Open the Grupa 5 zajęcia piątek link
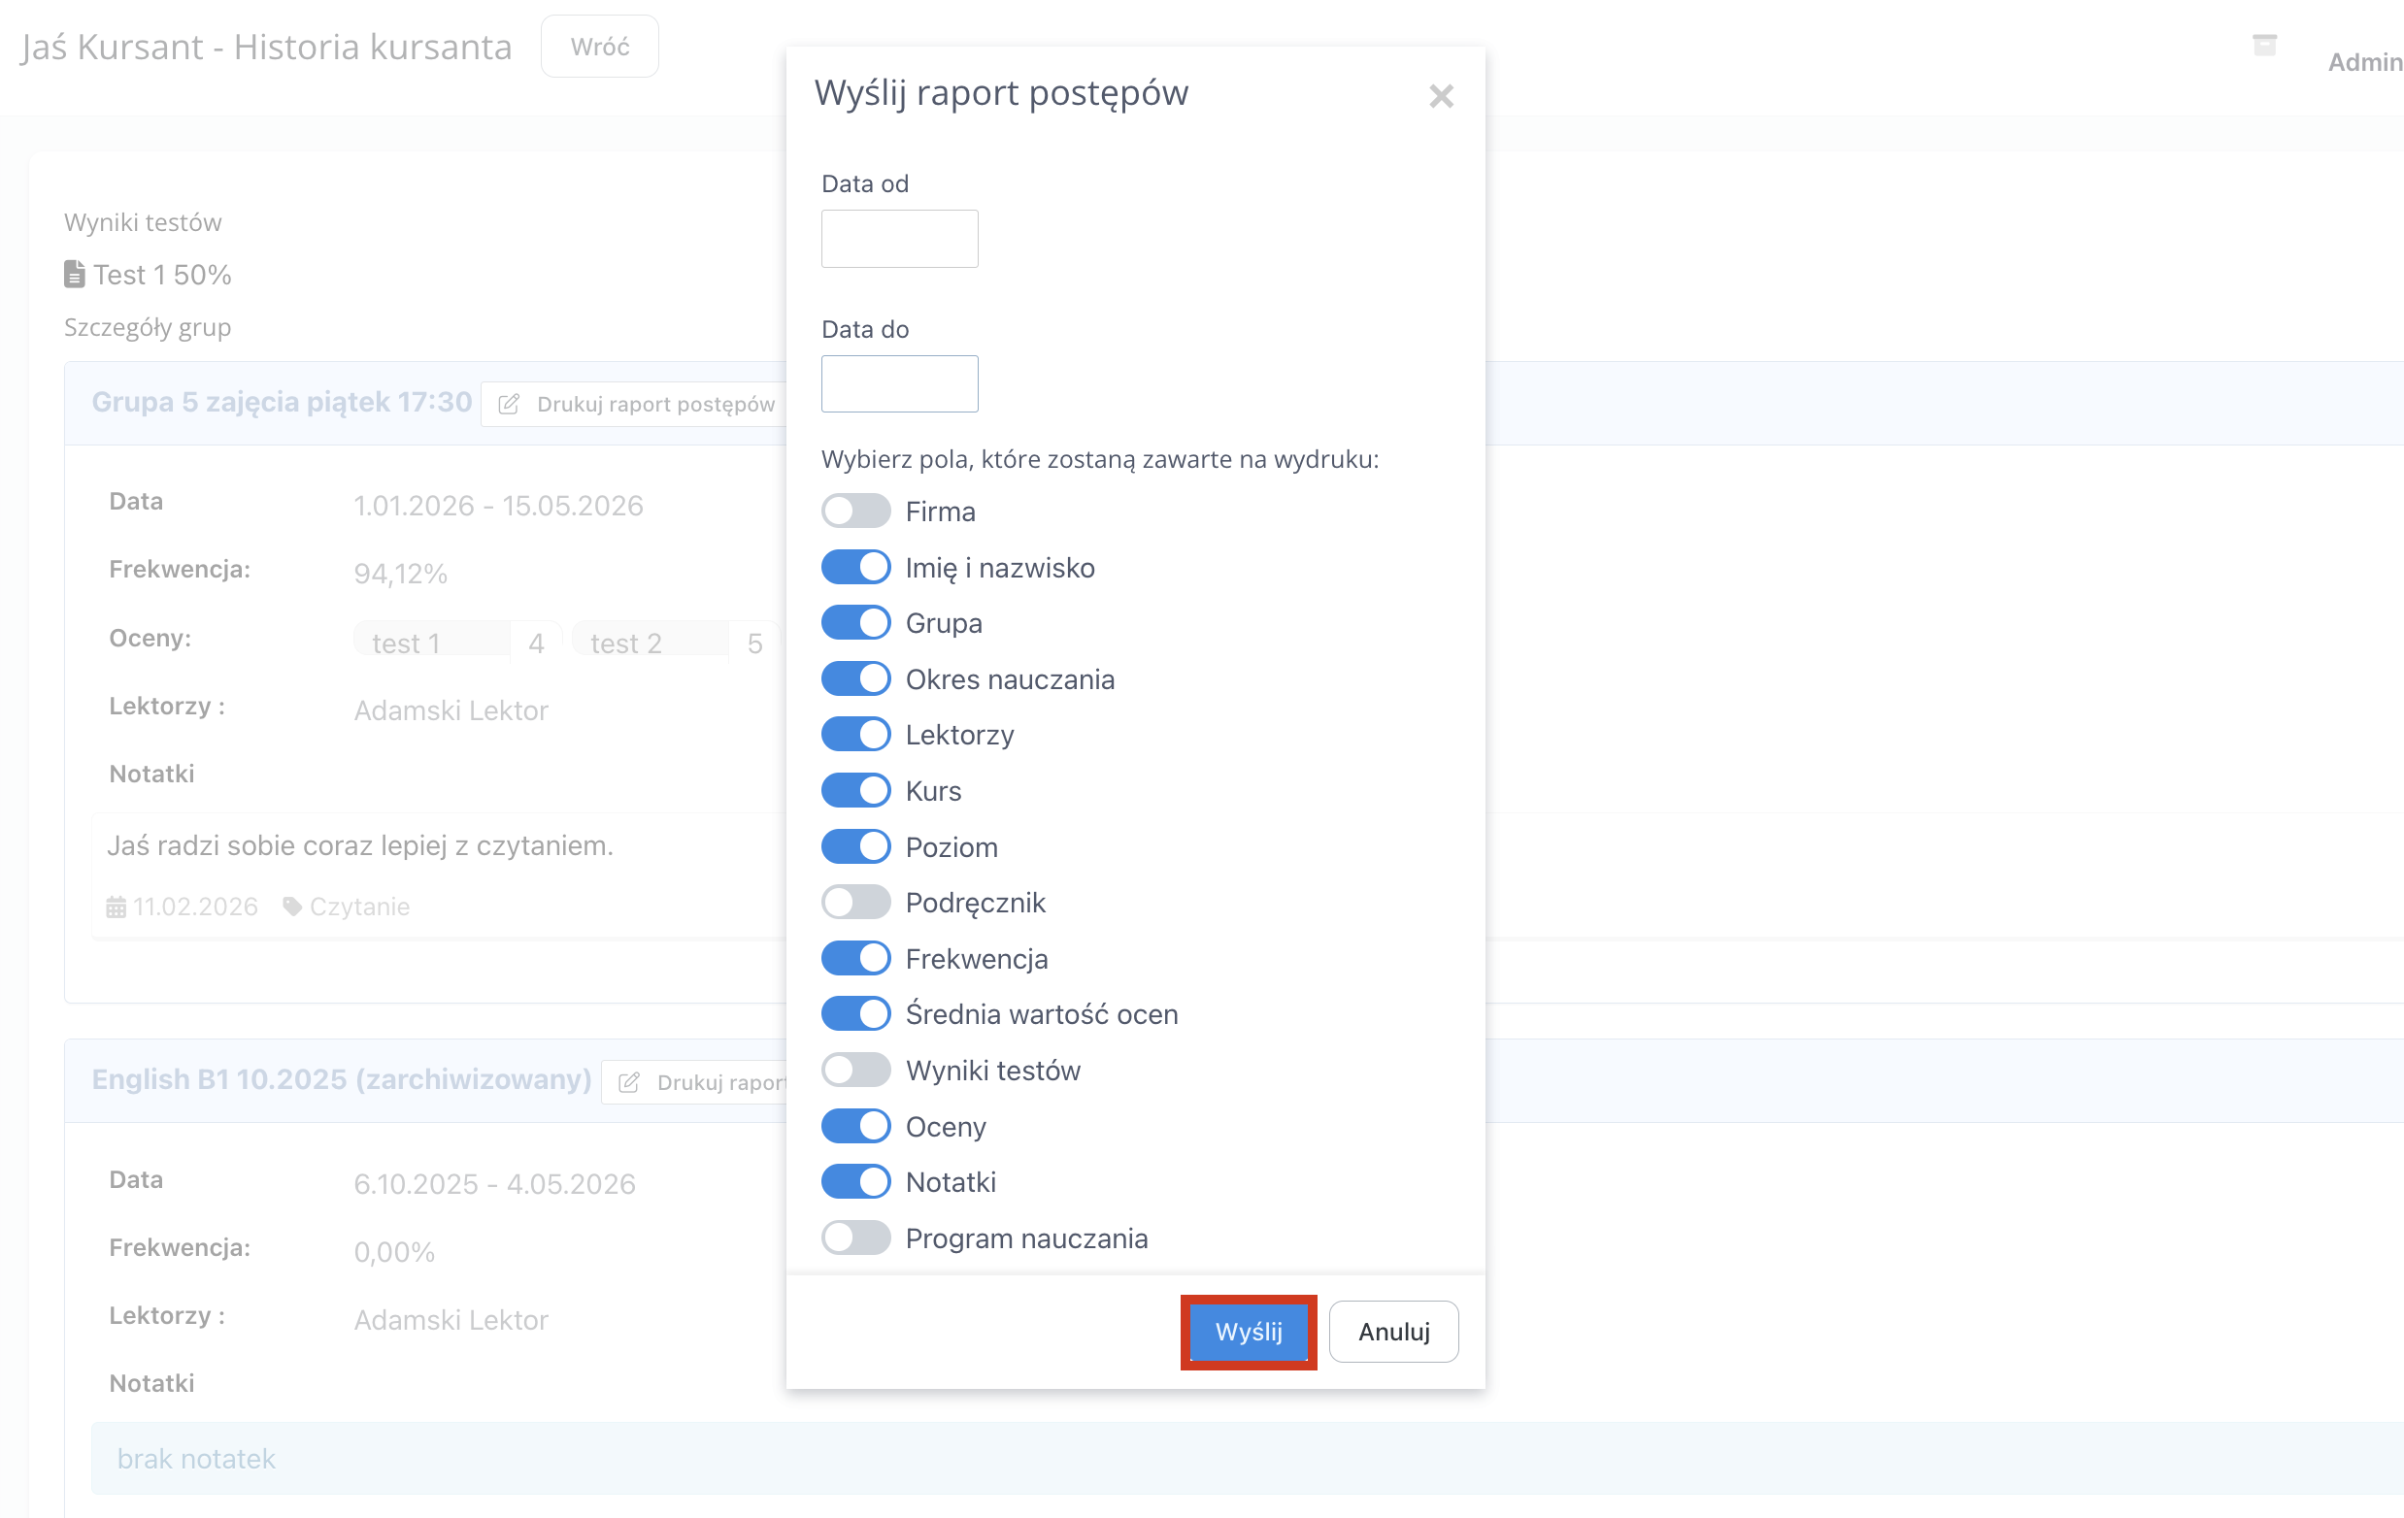Image resolution: width=2404 pixels, height=1518 pixels. [282, 401]
